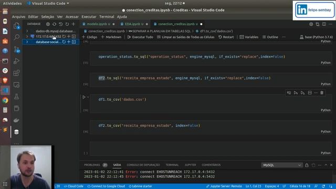This screenshot has height=189, width=336.
Task: Open run options arrow beside cell play button
Action: [x=88, y=97]
